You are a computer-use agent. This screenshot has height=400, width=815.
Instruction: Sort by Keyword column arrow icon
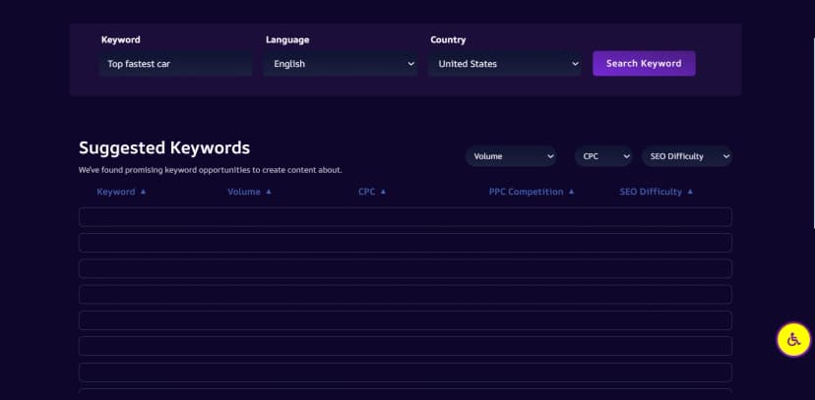coord(144,192)
